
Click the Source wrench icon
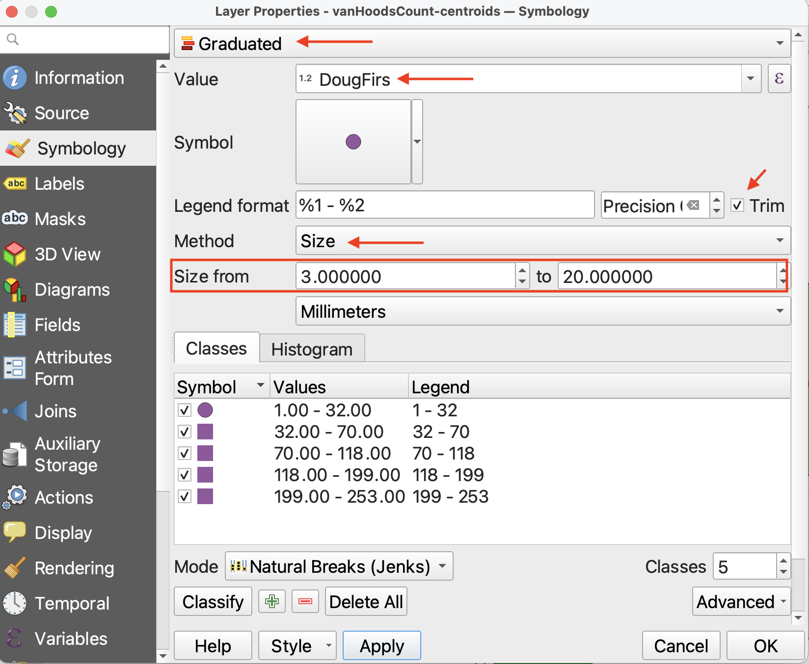tap(15, 113)
